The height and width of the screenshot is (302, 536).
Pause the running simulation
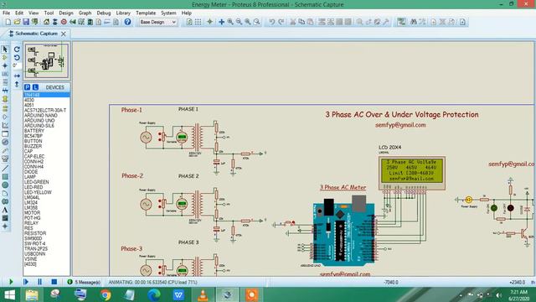tap(39, 282)
